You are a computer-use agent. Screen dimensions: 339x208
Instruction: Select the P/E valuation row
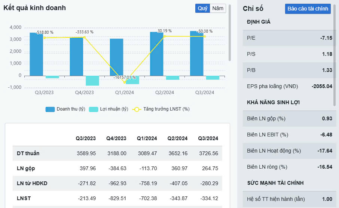click(x=289, y=38)
